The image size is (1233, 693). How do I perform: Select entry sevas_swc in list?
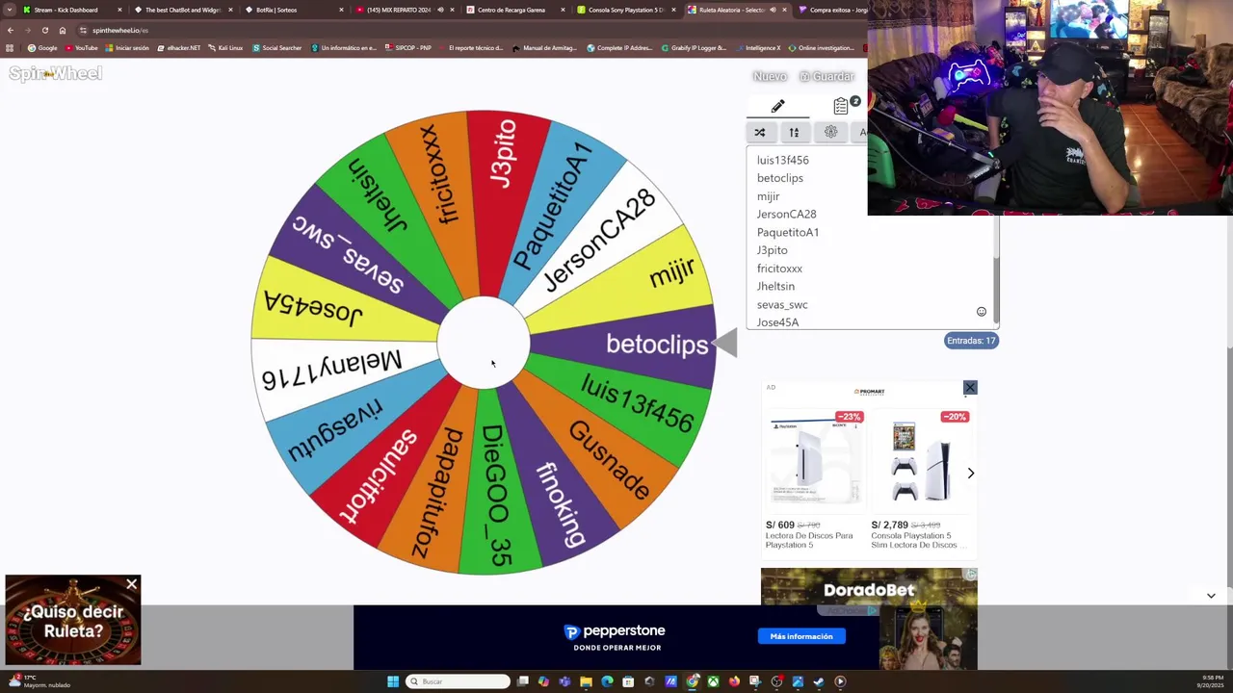[x=782, y=304]
